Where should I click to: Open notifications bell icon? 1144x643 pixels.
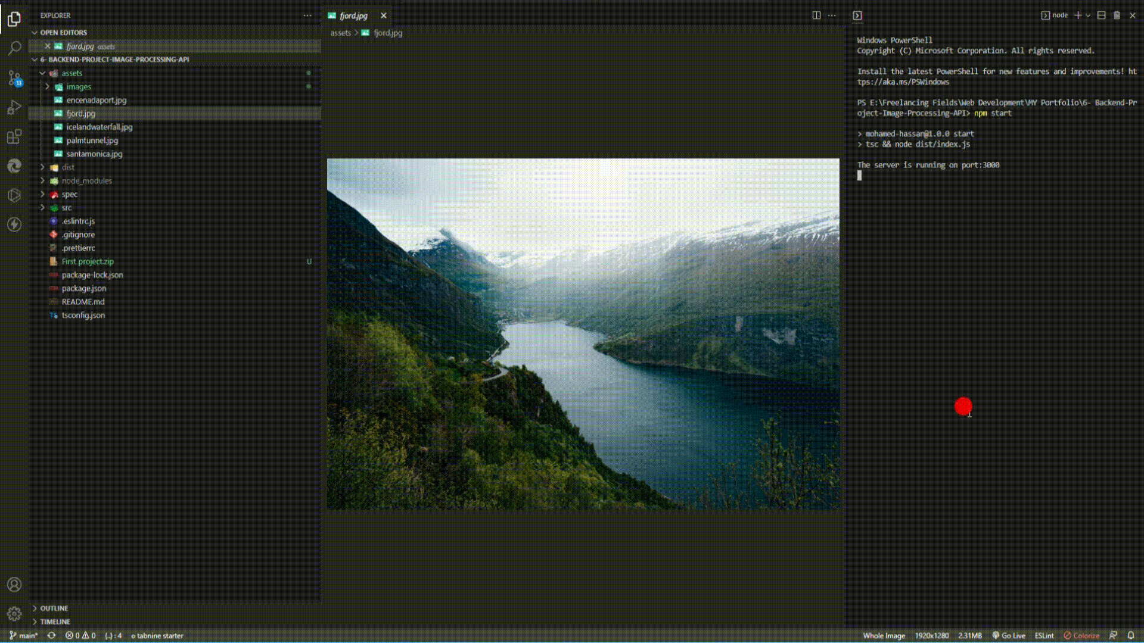click(1131, 636)
